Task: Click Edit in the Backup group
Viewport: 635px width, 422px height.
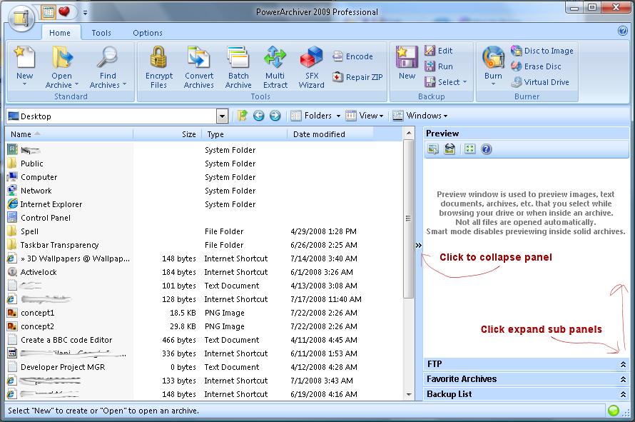Action: (439, 51)
